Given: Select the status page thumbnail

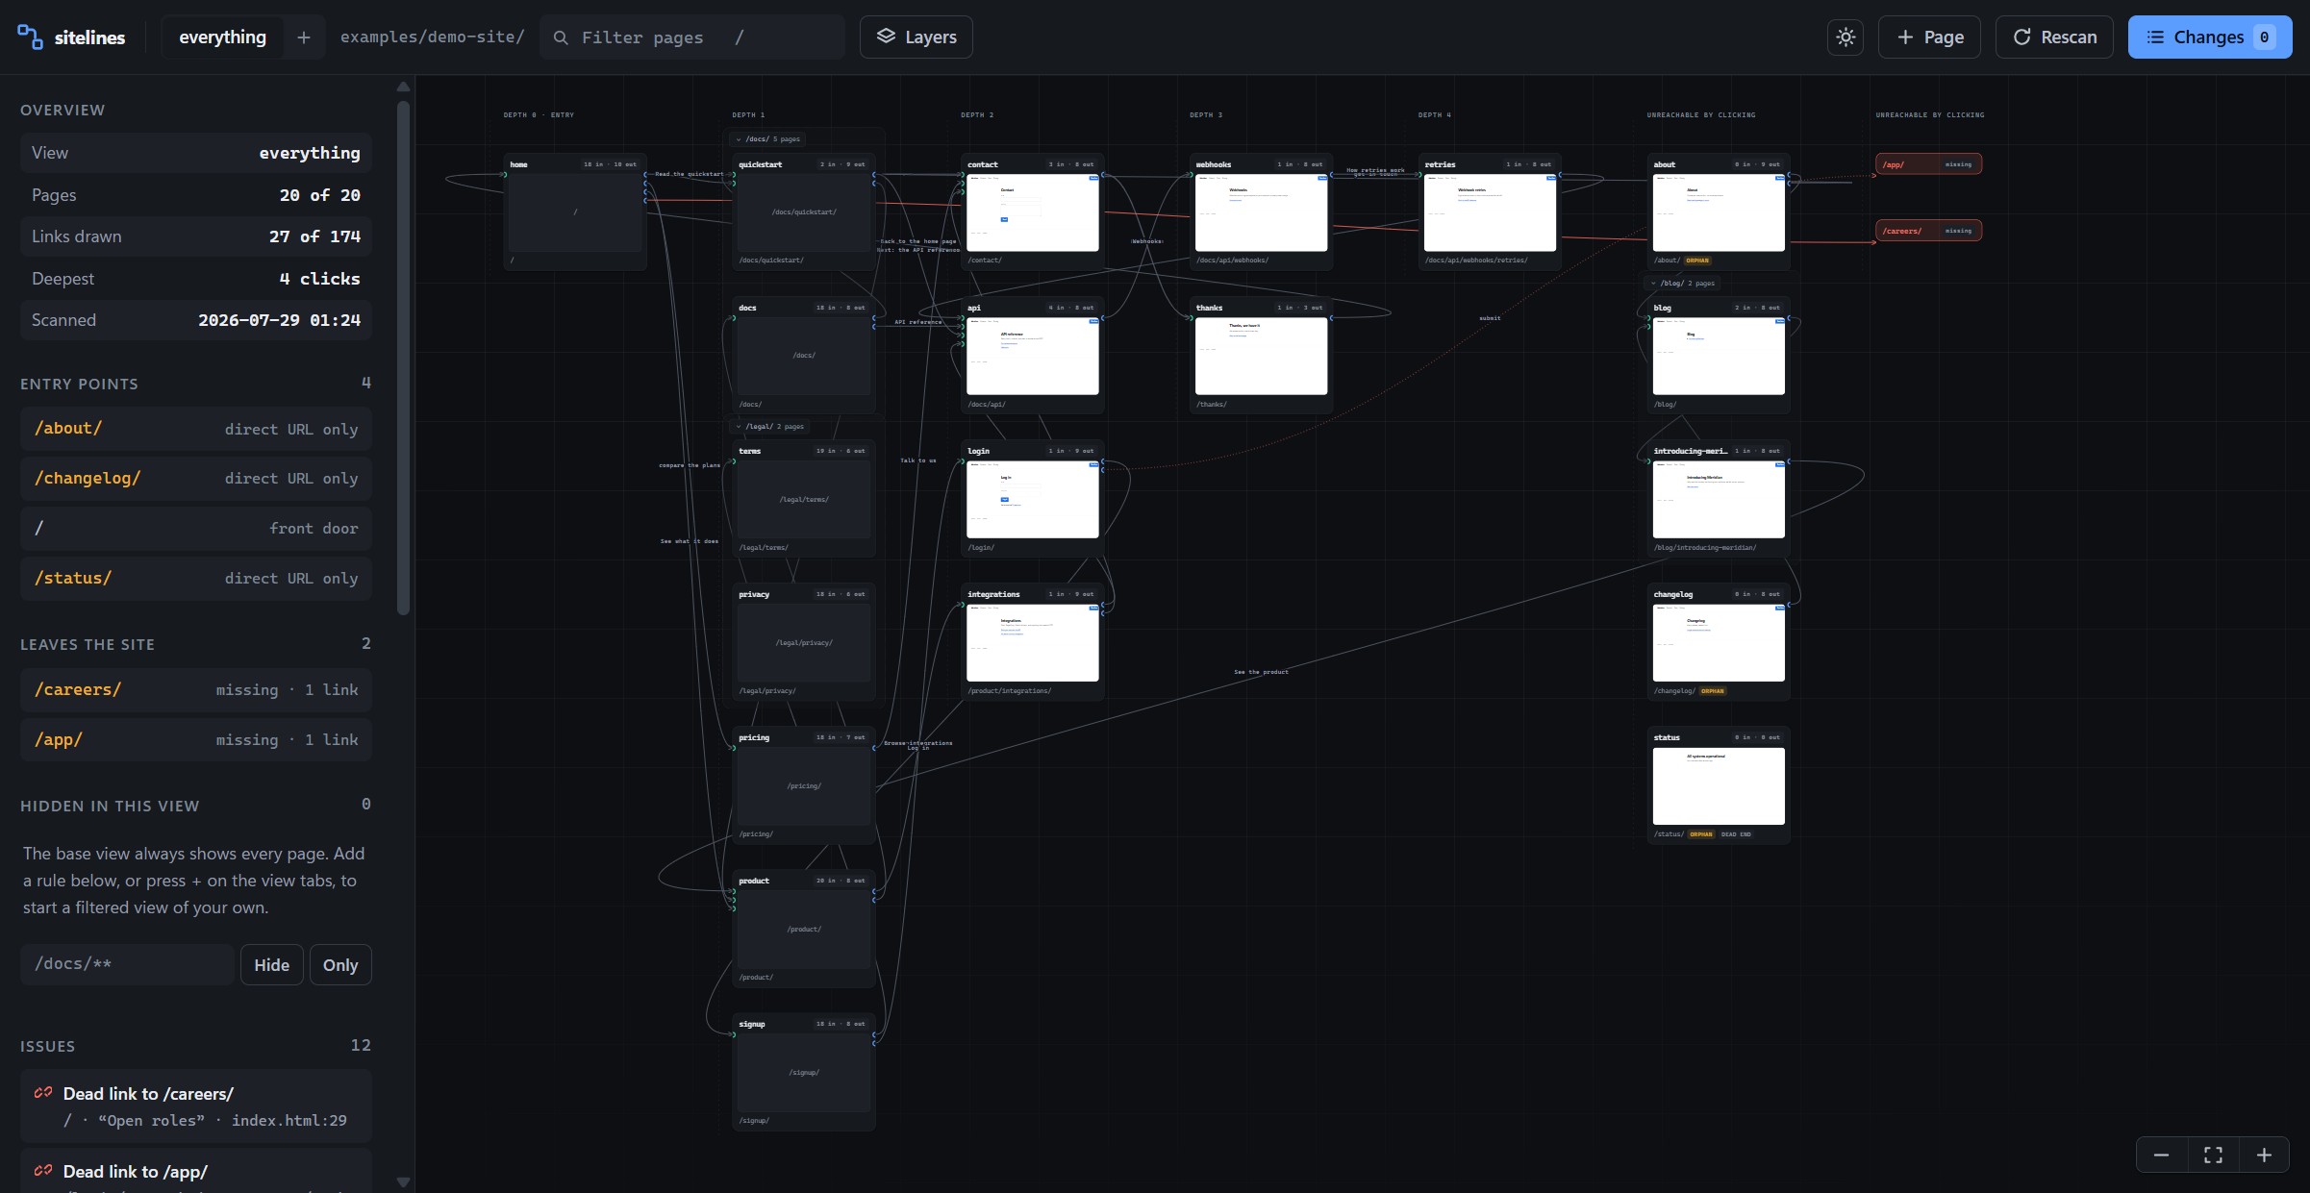Looking at the screenshot, I should tap(1719, 785).
